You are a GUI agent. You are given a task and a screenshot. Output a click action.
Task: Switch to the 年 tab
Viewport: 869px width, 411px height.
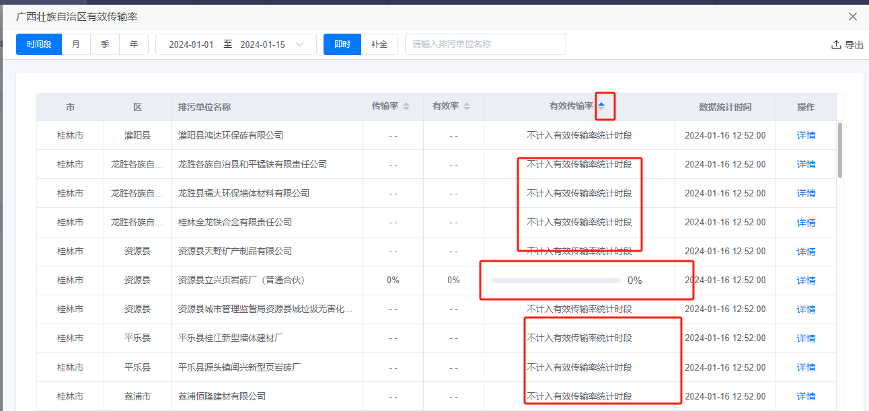click(x=134, y=44)
